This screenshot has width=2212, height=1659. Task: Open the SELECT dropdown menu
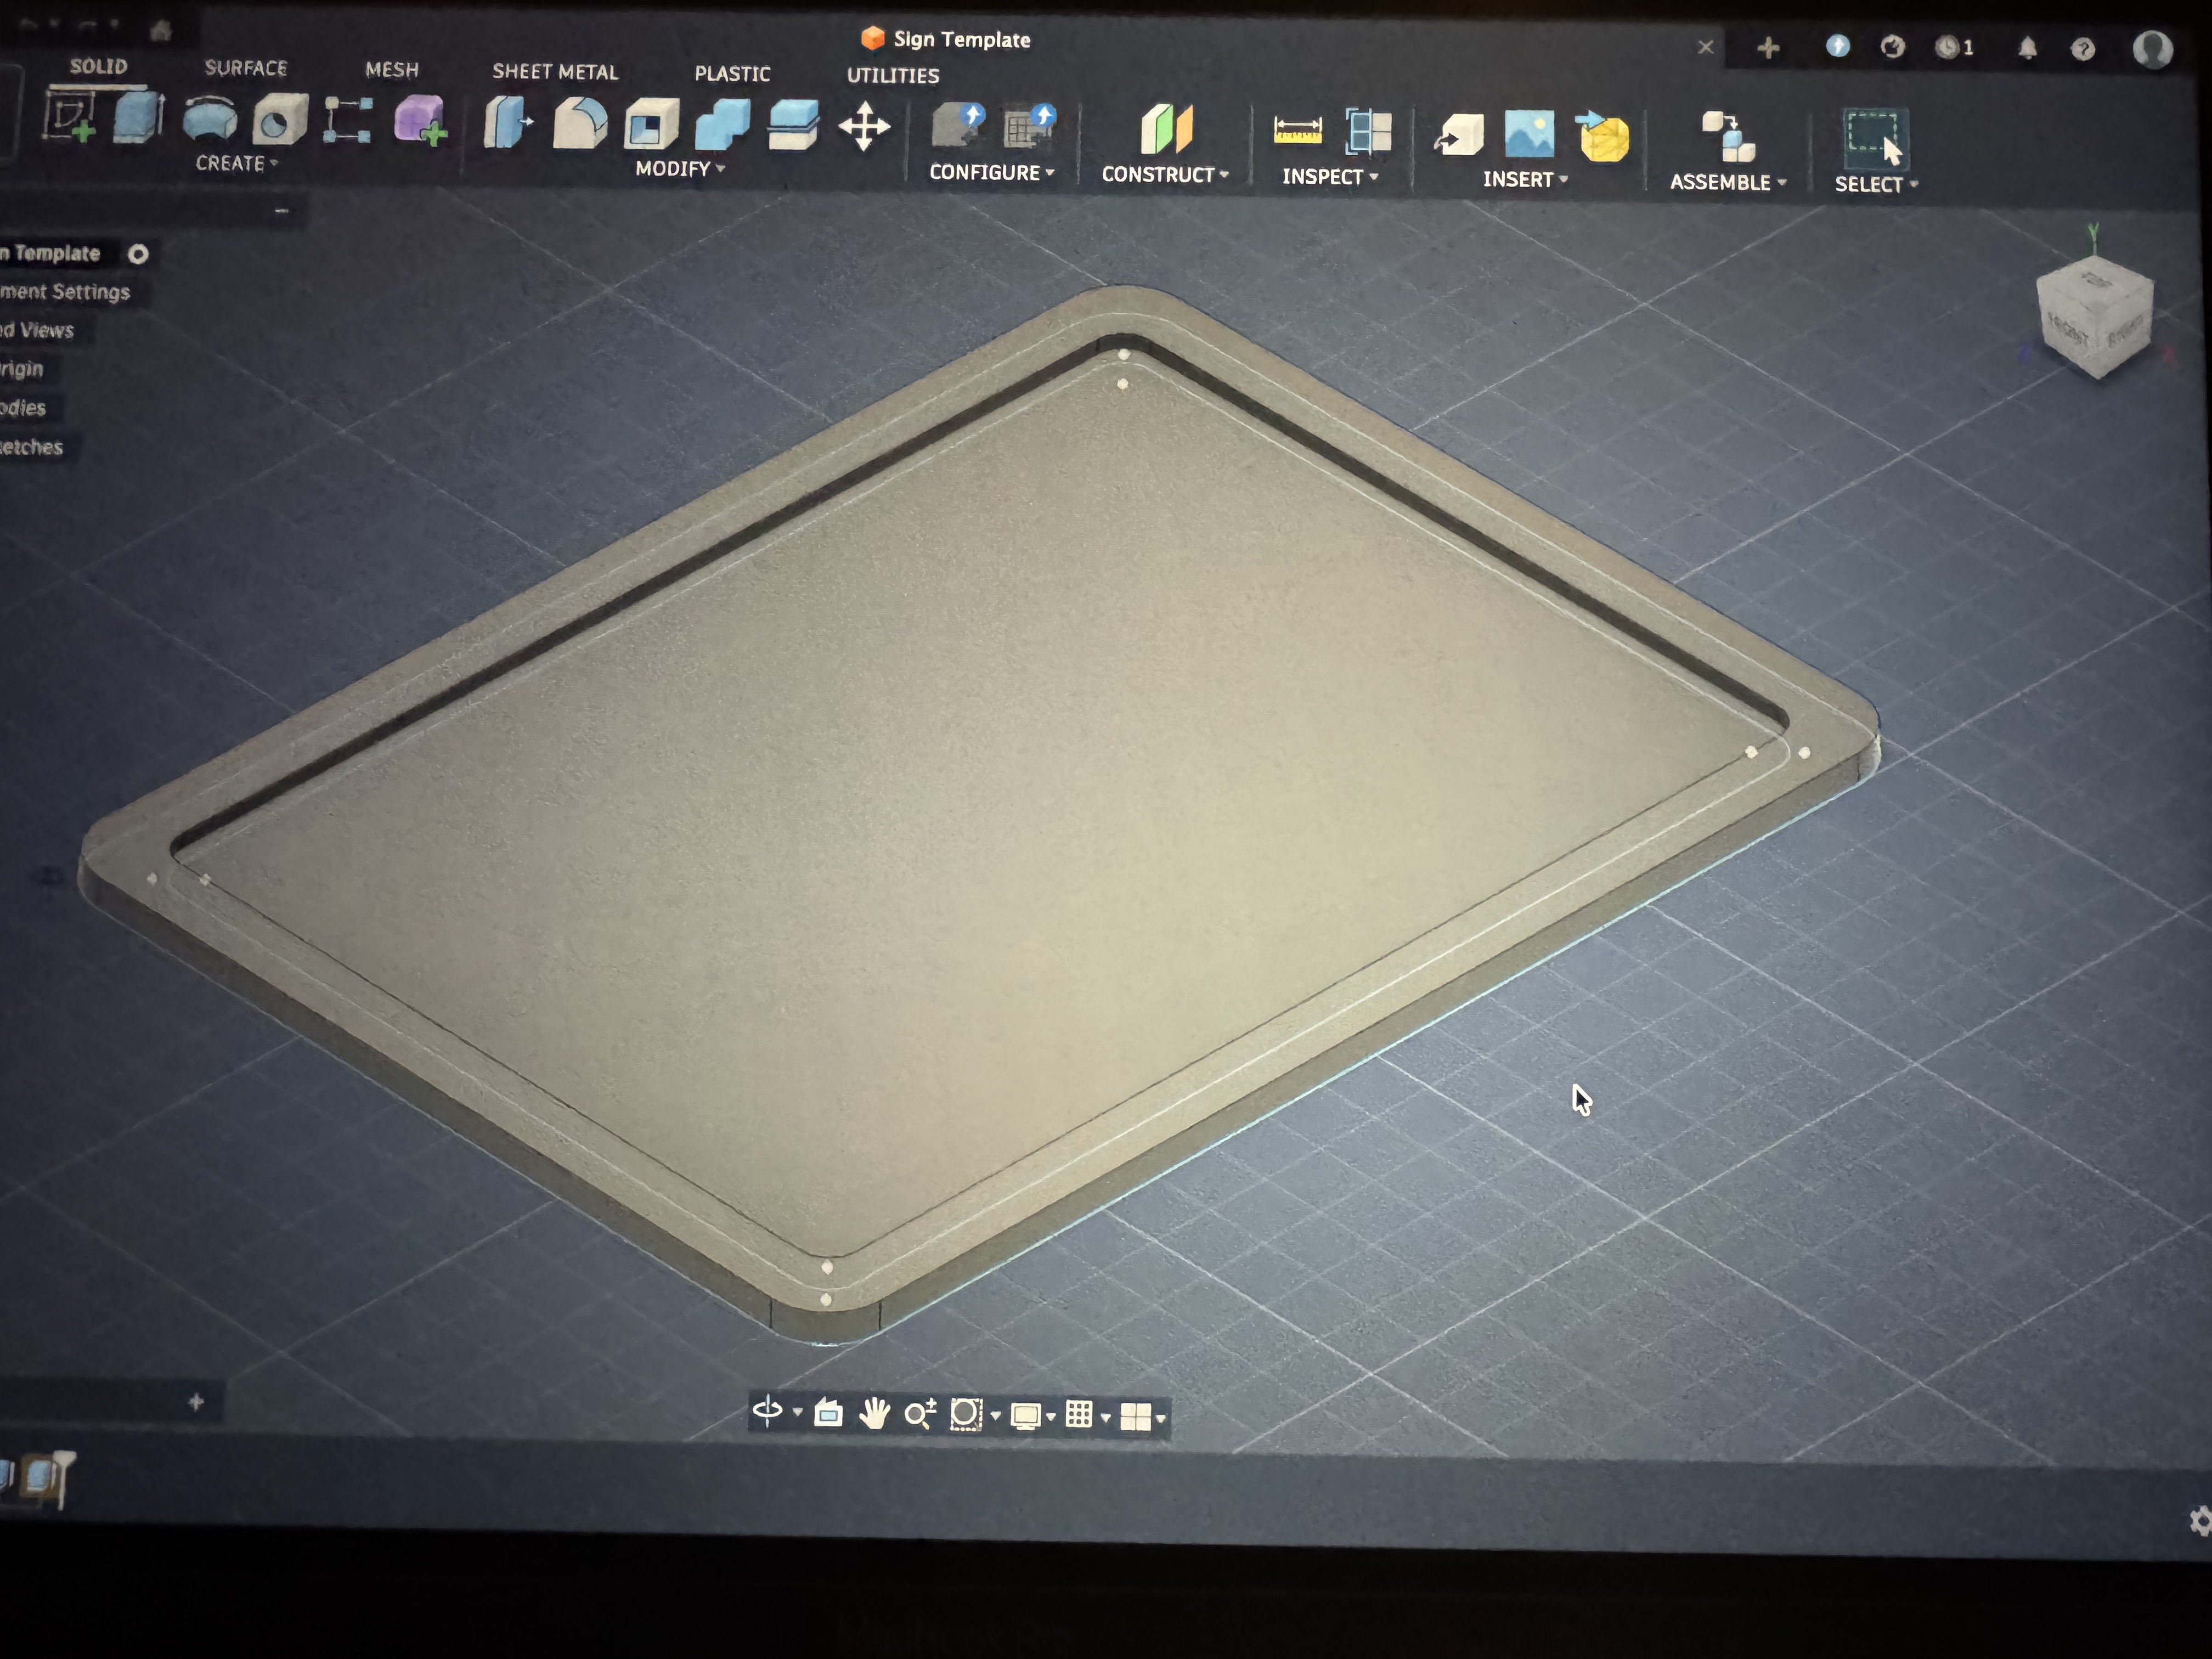coord(1876,184)
